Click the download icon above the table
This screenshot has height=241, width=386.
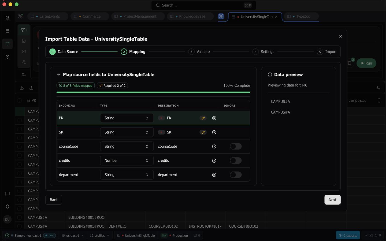(x=22, y=88)
